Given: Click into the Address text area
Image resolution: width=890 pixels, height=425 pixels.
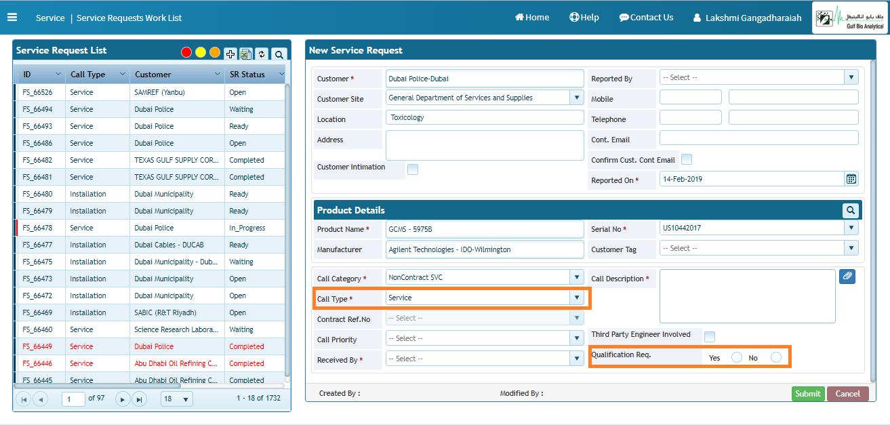Looking at the screenshot, I should (x=485, y=145).
